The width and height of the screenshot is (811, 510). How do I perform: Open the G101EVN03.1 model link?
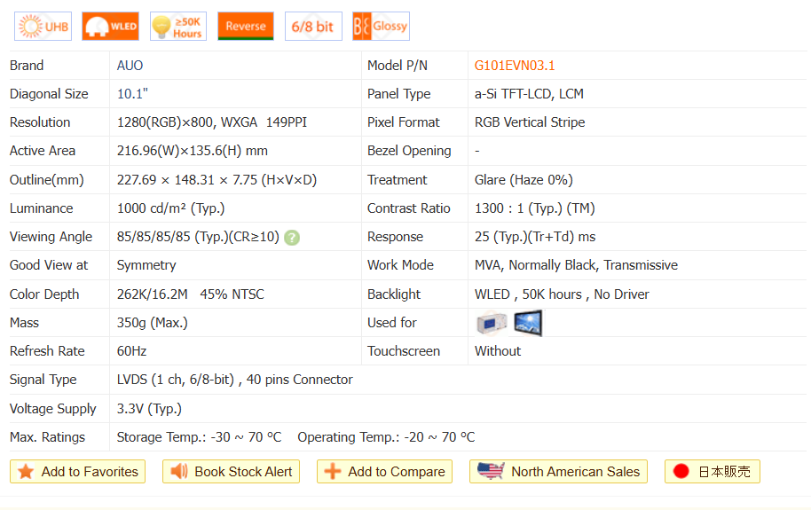515,66
